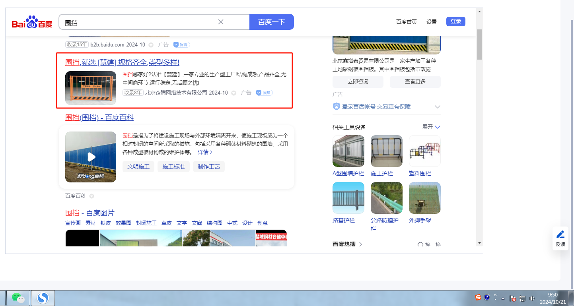Click the volume speaker tray icon
This screenshot has width=574, height=306.
click(532, 298)
